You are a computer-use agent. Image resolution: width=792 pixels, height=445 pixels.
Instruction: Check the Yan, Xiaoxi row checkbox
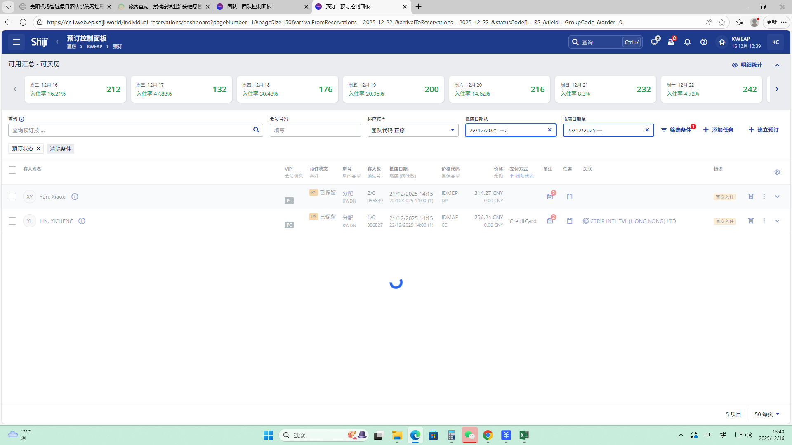pyautogui.click(x=12, y=197)
